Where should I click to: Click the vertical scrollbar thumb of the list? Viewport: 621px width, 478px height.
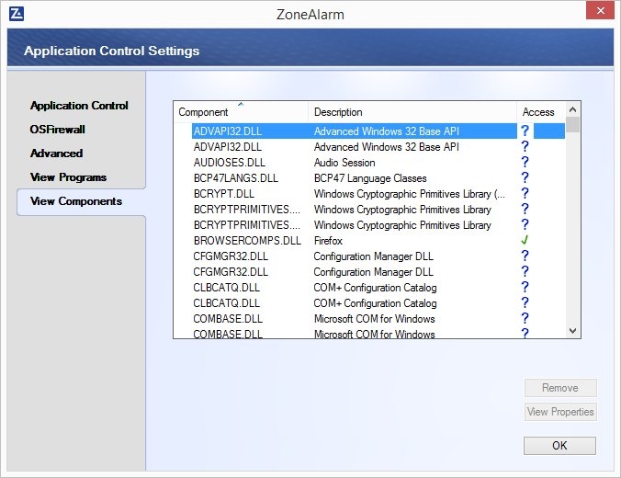[x=572, y=124]
